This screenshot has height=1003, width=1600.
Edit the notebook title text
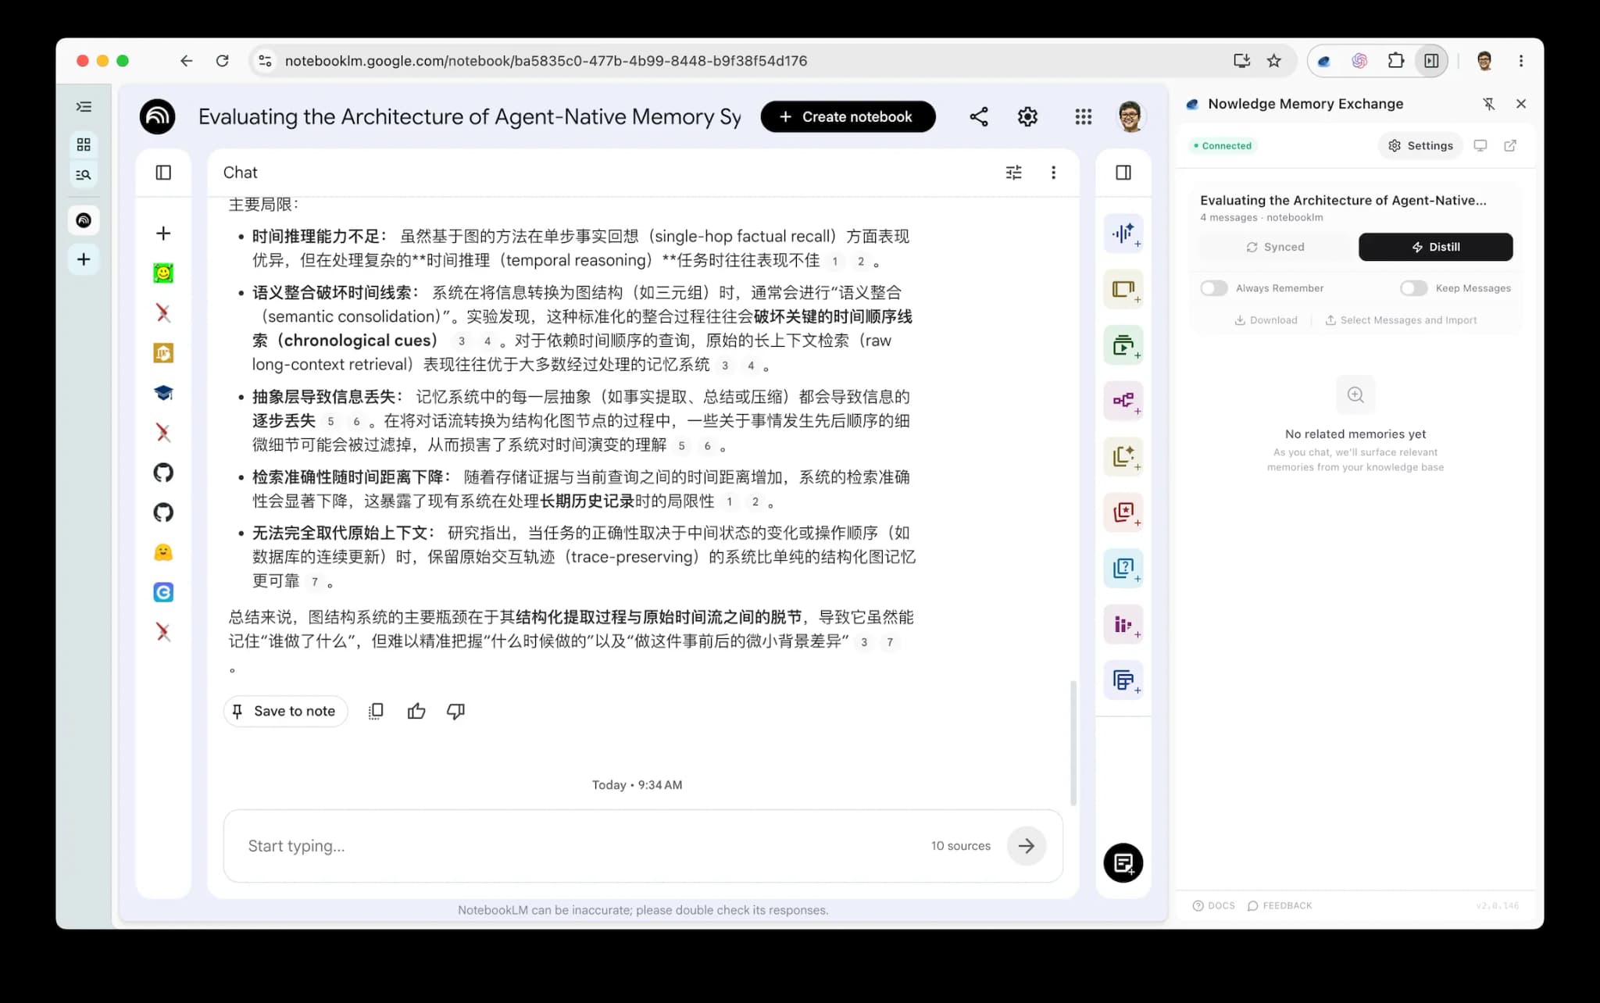click(470, 117)
